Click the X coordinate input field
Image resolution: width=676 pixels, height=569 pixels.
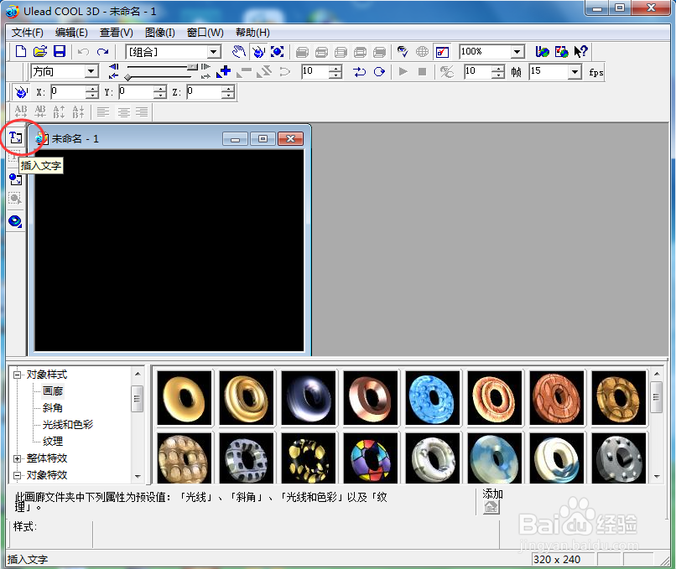(x=68, y=91)
